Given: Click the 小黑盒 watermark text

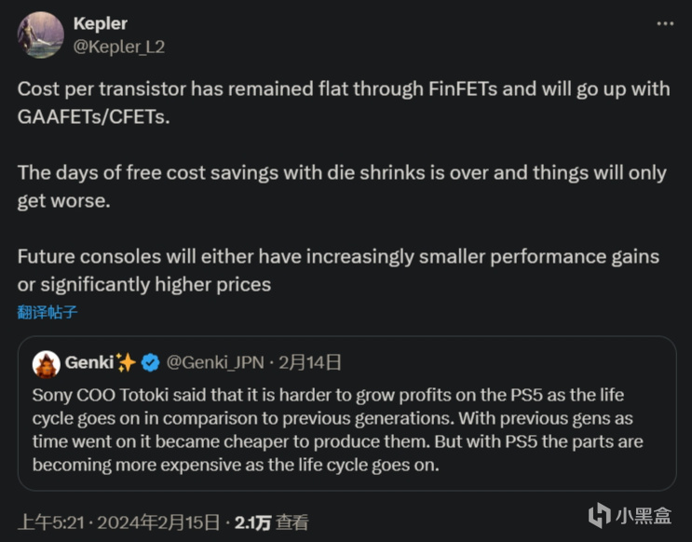Looking at the screenshot, I should pyautogui.click(x=644, y=516).
